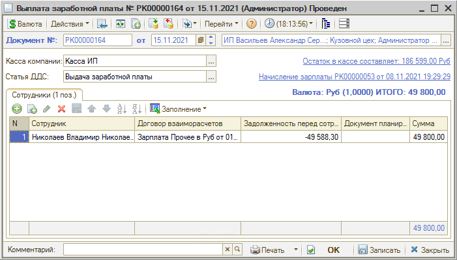Open the Действия dropdown menu
This screenshot has width=457, height=260.
(x=70, y=23)
